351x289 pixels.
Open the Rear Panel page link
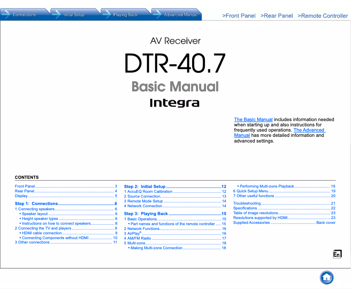277,16
